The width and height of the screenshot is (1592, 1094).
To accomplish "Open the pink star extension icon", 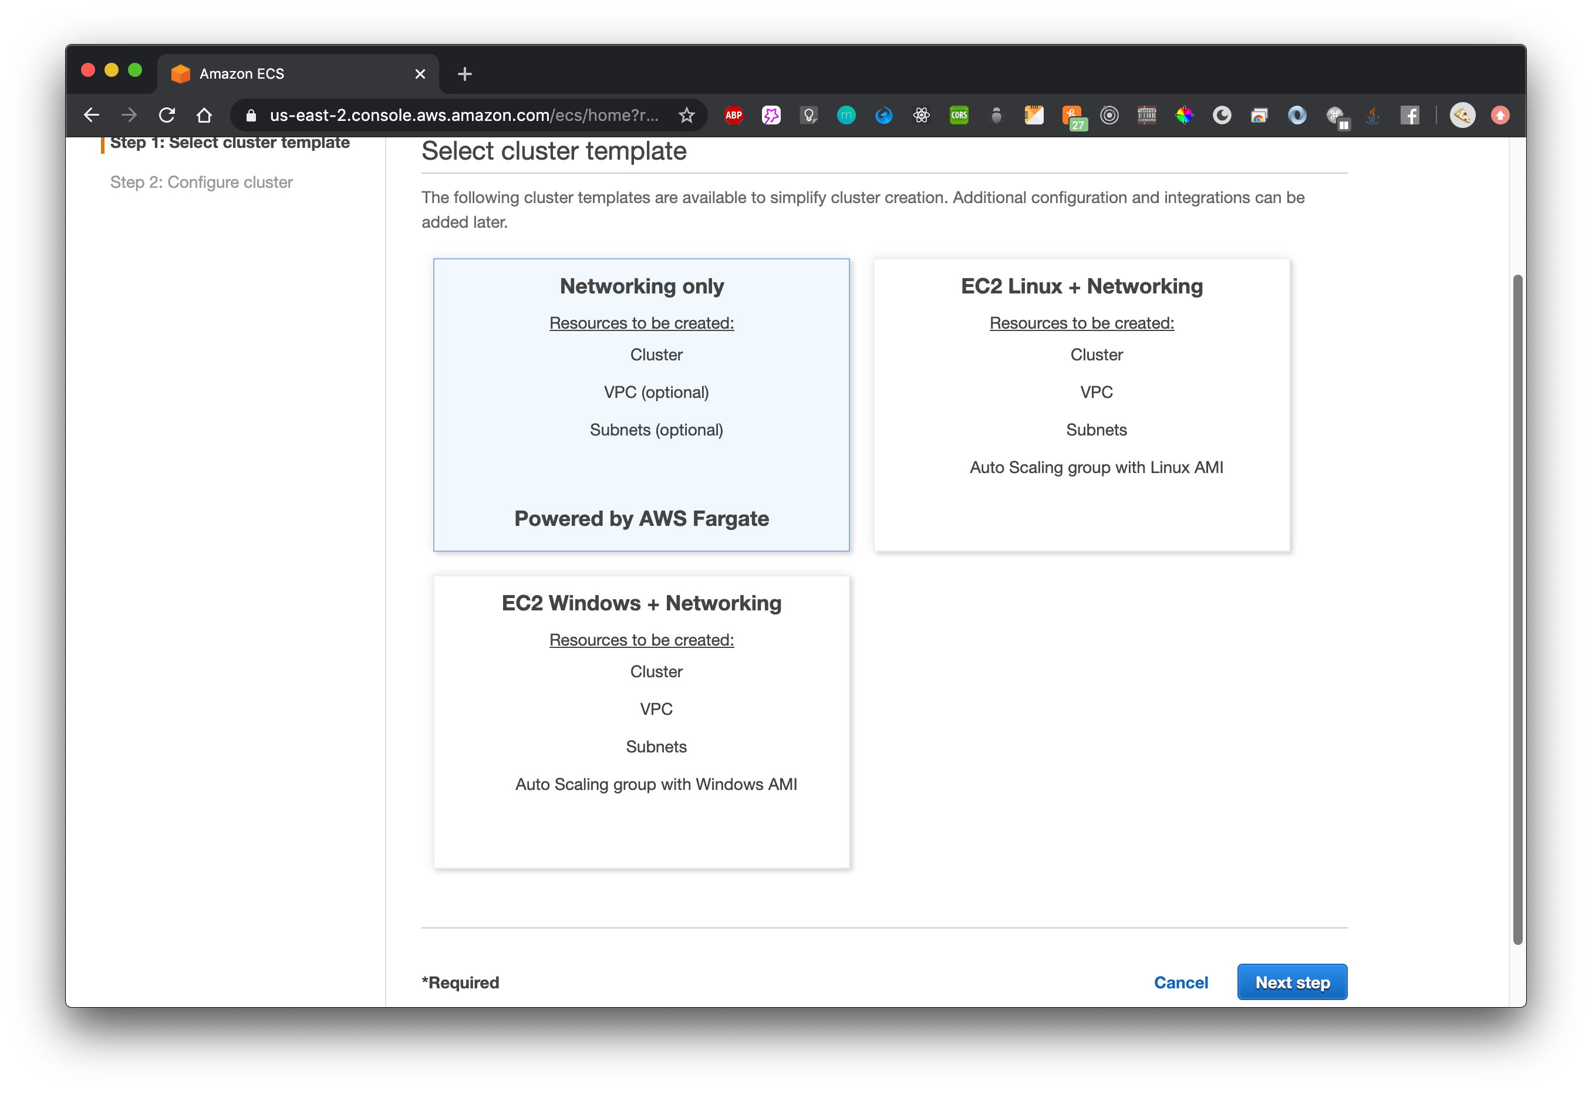I will [x=771, y=115].
